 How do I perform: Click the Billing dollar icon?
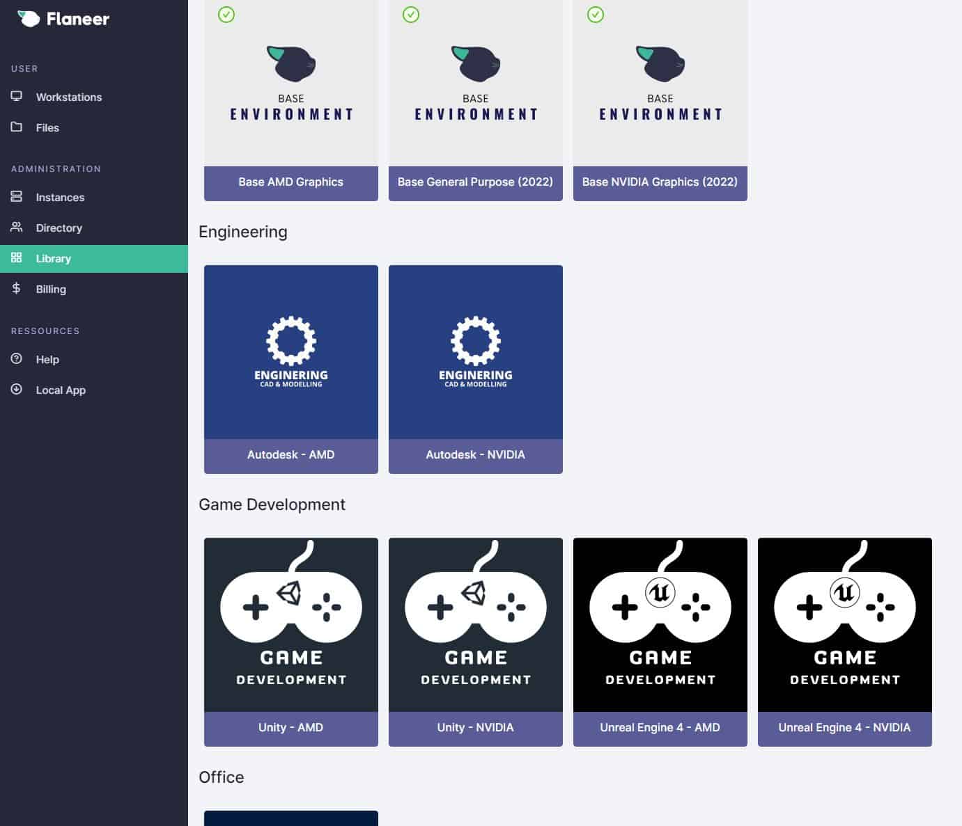[x=17, y=289]
